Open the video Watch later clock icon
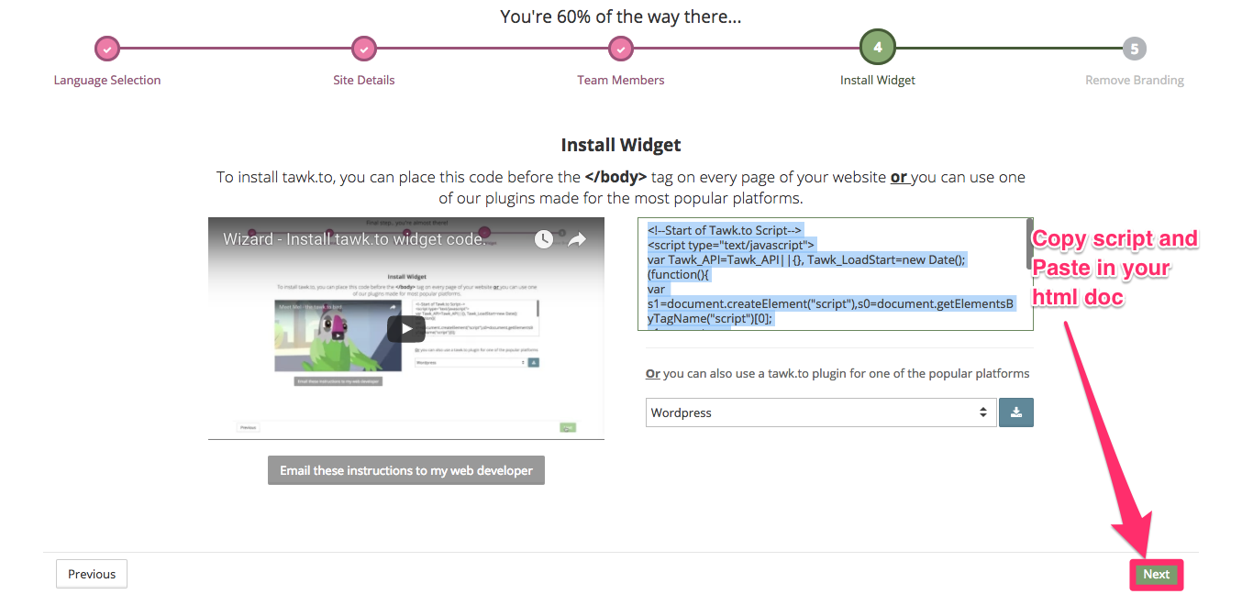The height and width of the screenshot is (616, 1242). point(544,239)
